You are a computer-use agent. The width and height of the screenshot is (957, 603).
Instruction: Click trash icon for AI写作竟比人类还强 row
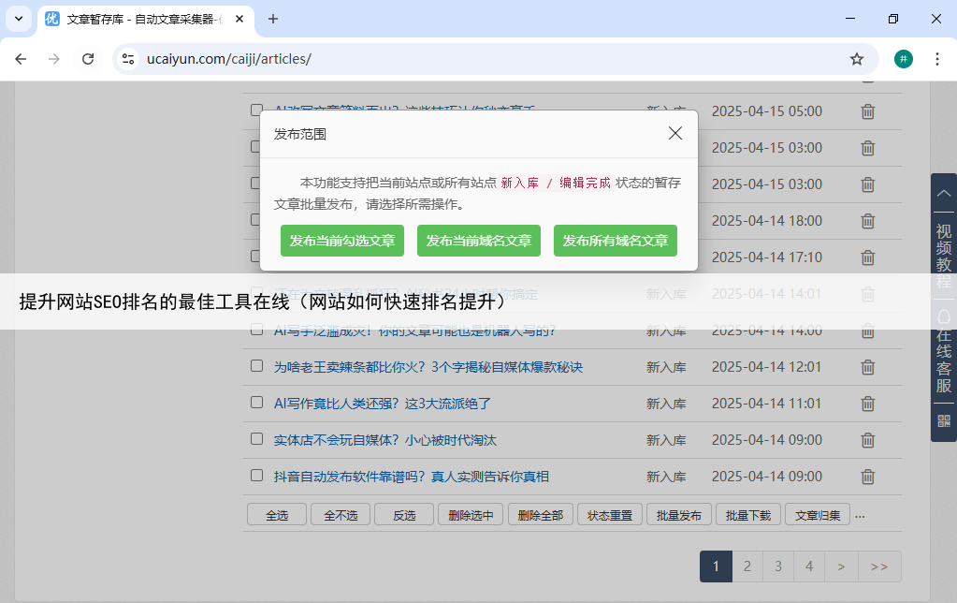pos(867,404)
